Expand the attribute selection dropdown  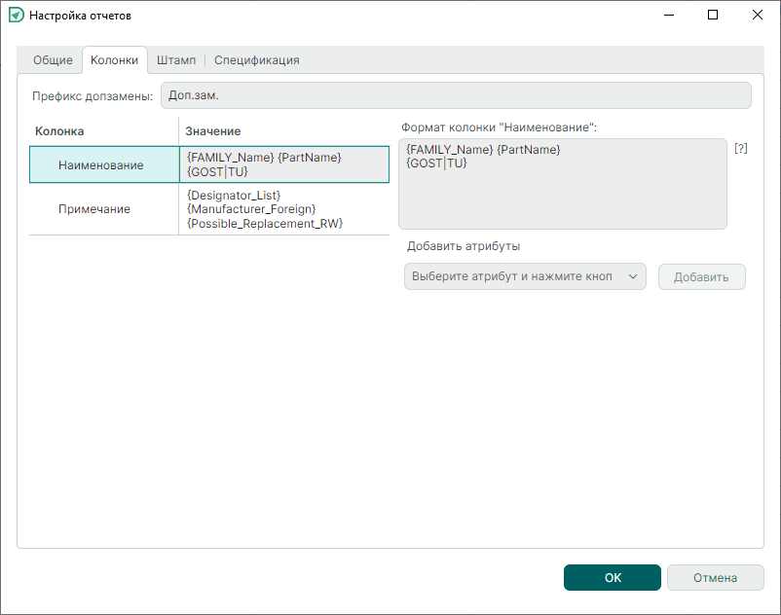(525, 277)
